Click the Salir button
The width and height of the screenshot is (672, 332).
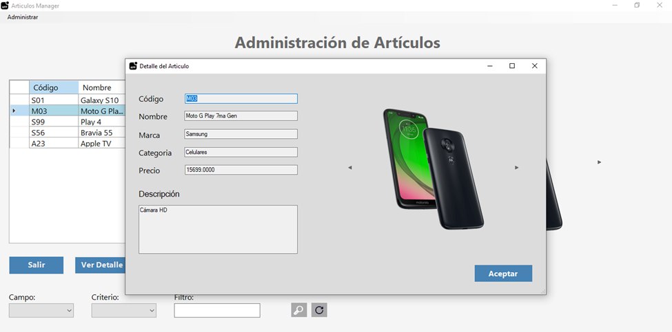[37, 265]
